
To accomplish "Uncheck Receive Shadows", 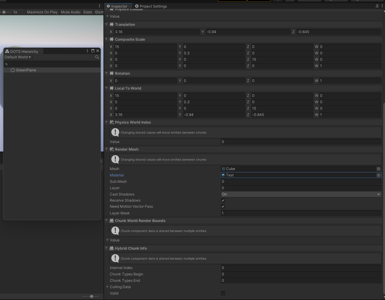I will (223, 200).
